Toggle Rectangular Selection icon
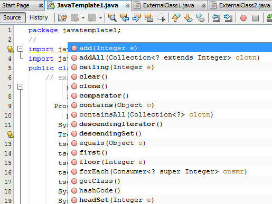 (161, 17)
